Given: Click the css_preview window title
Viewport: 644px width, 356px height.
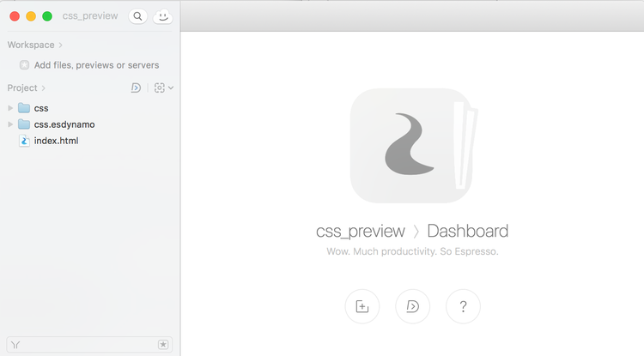Looking at the screenshot, I should coord(90,16).
